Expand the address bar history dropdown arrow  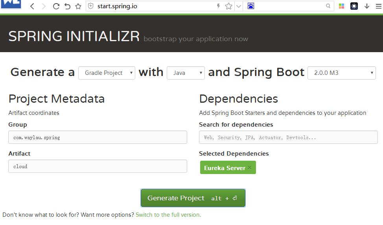[x=238, y=6]
